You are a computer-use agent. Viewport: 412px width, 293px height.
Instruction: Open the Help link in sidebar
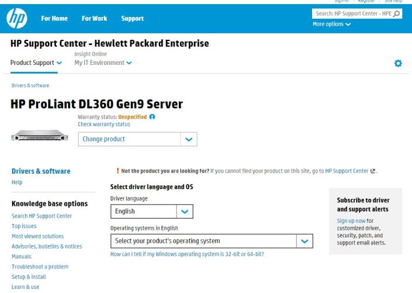17,182
